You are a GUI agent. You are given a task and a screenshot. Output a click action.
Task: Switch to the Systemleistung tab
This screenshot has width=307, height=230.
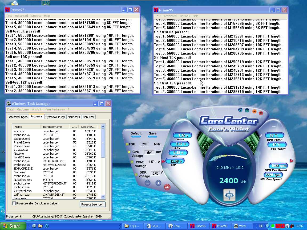click(55, 117)
